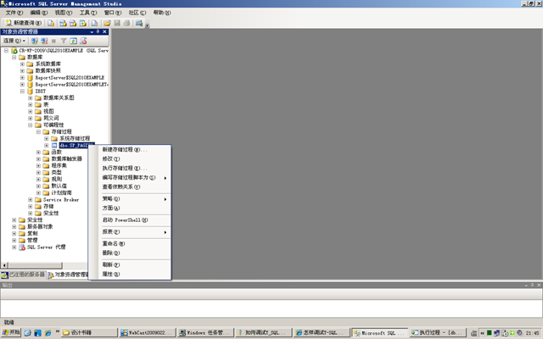Collapse the ZBGT database node
Screen dimensions: 543x339
(22, 92)
